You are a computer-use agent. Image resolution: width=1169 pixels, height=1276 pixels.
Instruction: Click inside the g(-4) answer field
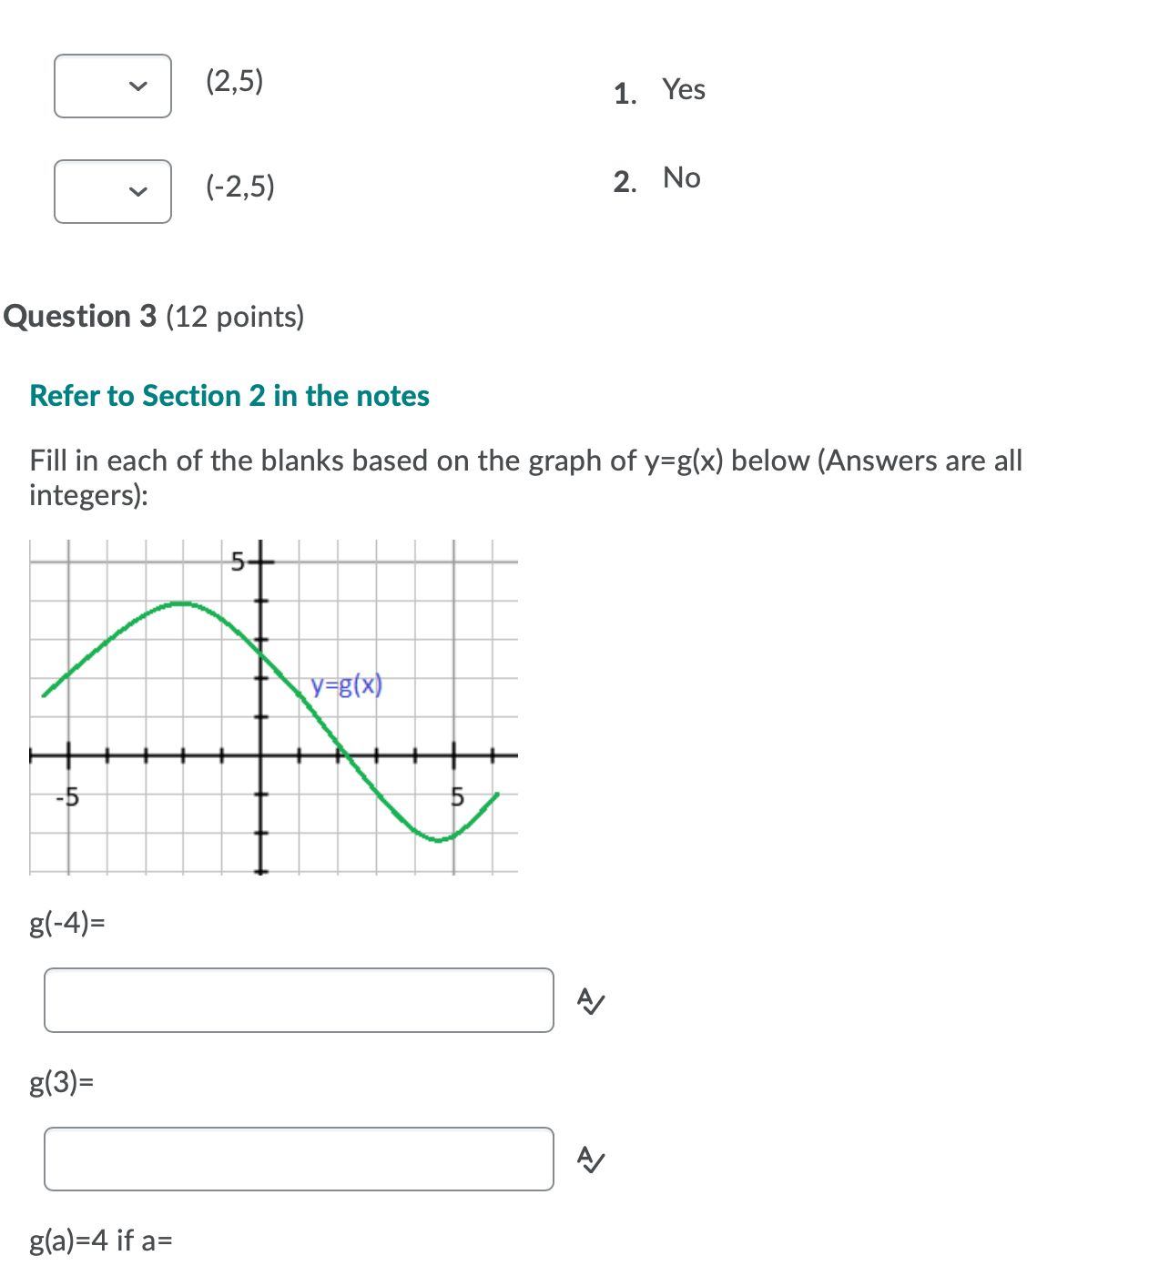coord(299,1000)
